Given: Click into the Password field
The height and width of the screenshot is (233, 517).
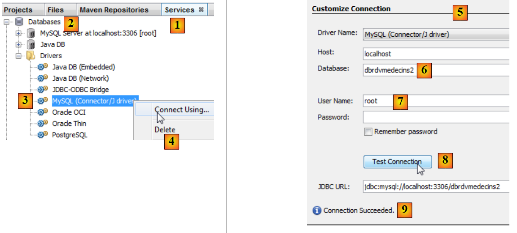Looking at the screenshot, I should click(x=436, y=117).
